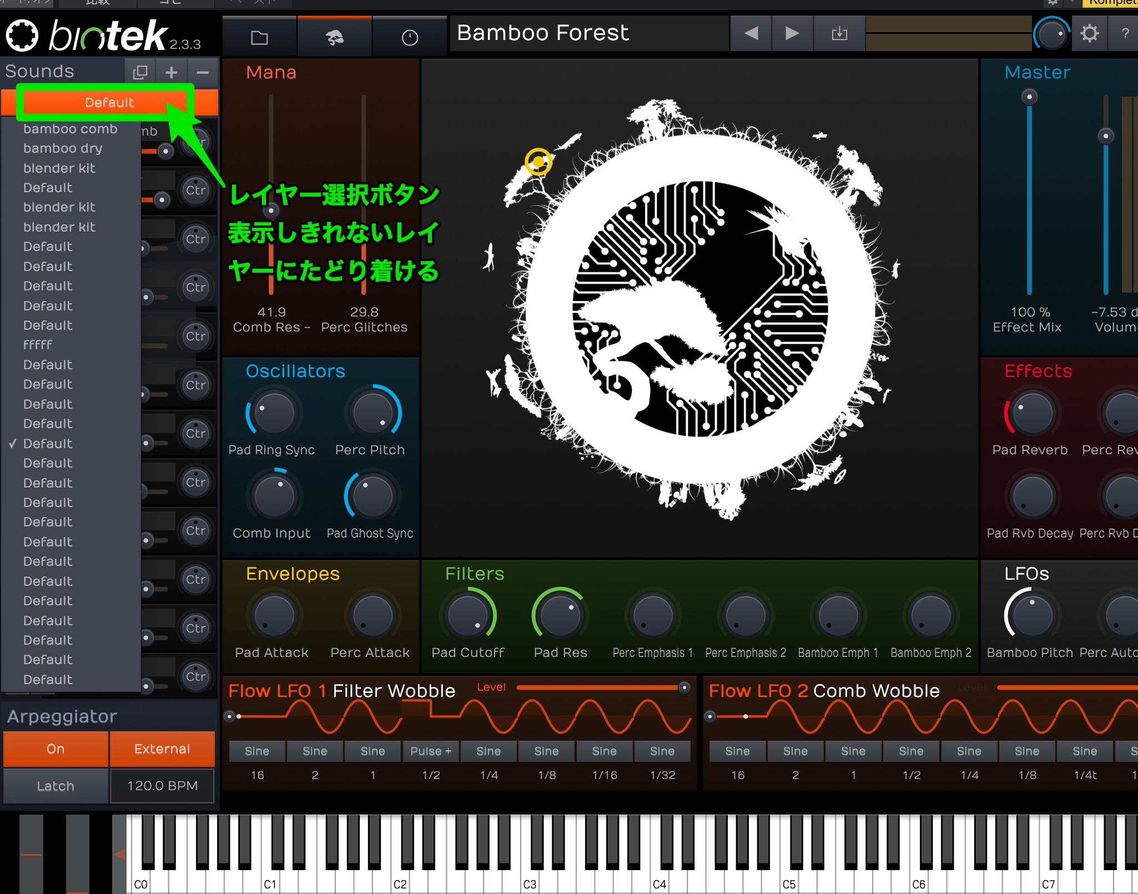
Task: Click the Effect Mix slider handle
Action: 1029,97
